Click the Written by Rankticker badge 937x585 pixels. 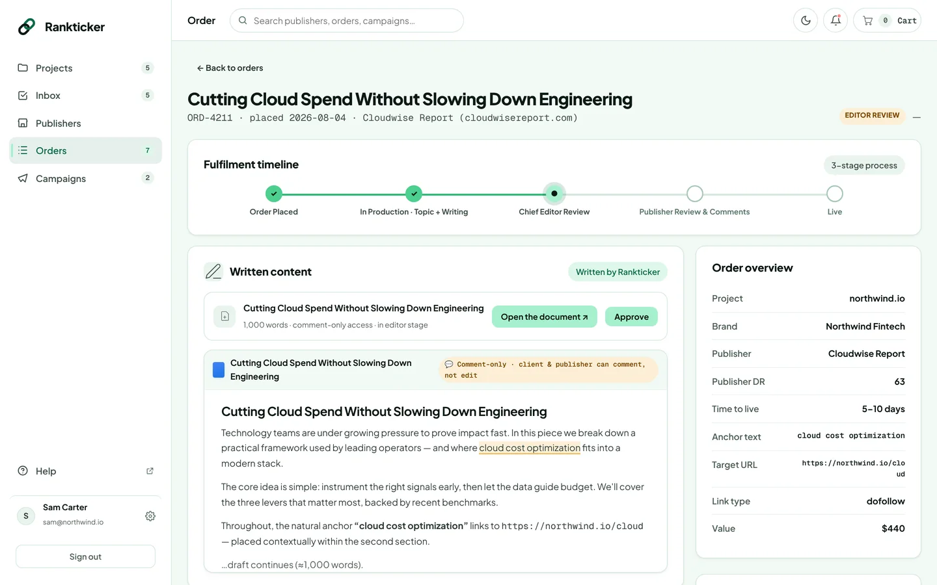(618, 272)
